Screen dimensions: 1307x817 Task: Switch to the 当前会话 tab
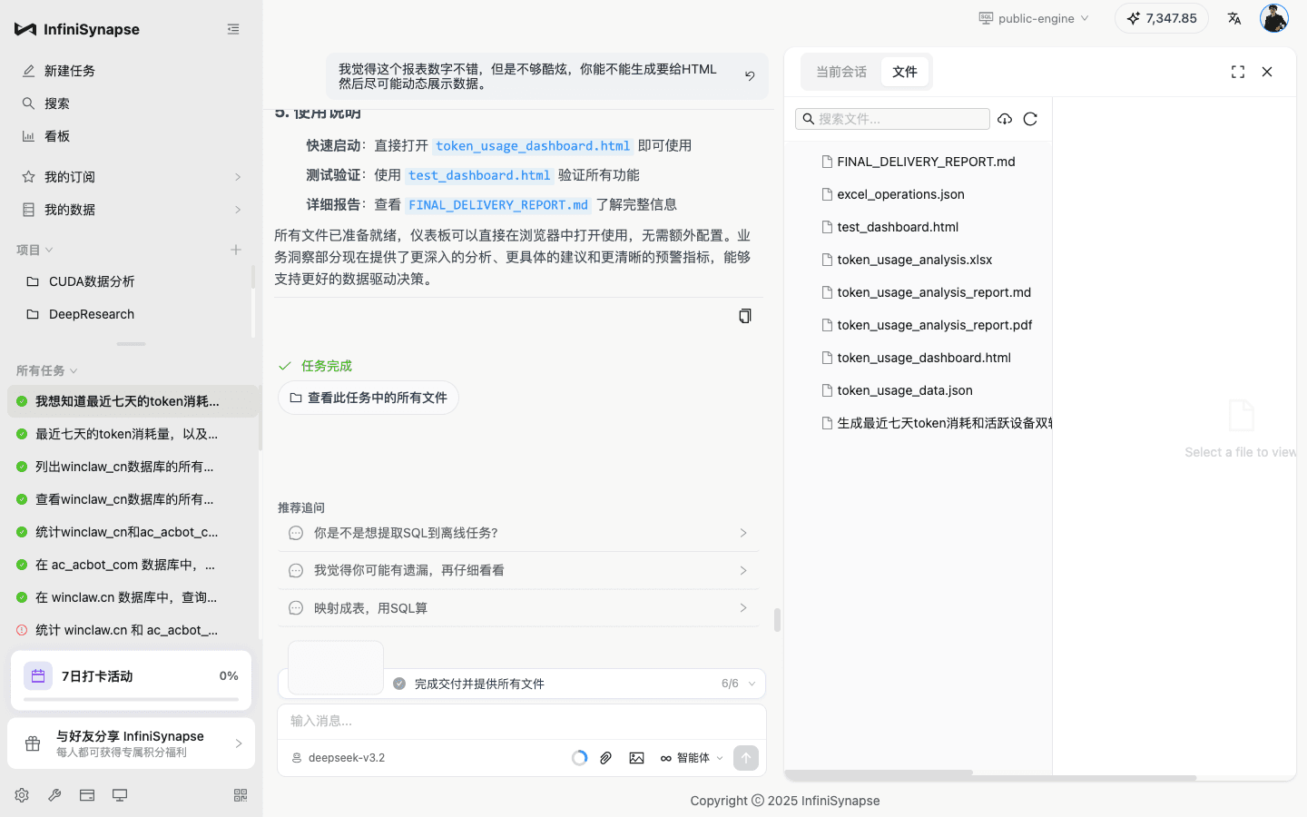click(x=840, y=71)
